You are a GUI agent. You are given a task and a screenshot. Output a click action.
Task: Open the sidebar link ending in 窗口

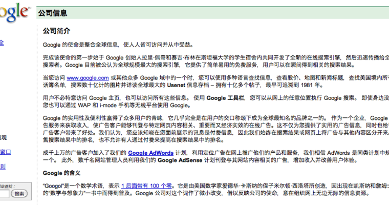6,152
